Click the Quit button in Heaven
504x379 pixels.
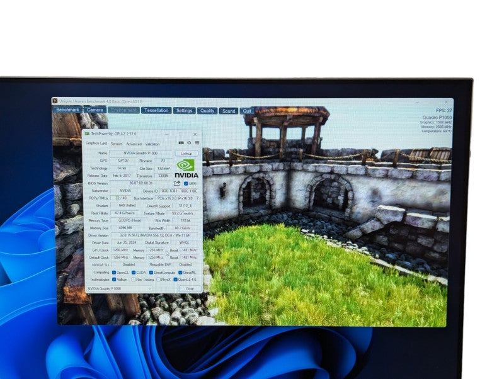pyautogui.click(x=247, y=111)
